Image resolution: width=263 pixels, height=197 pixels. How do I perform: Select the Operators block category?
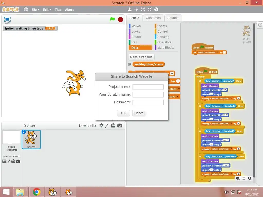pyautogui.click(x=164, y=42)
